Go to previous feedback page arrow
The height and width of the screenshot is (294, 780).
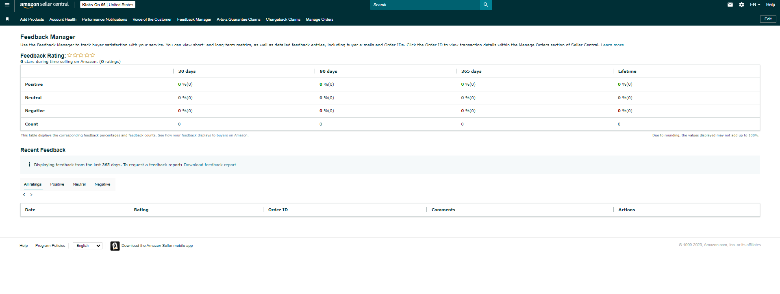coord(24,195)
